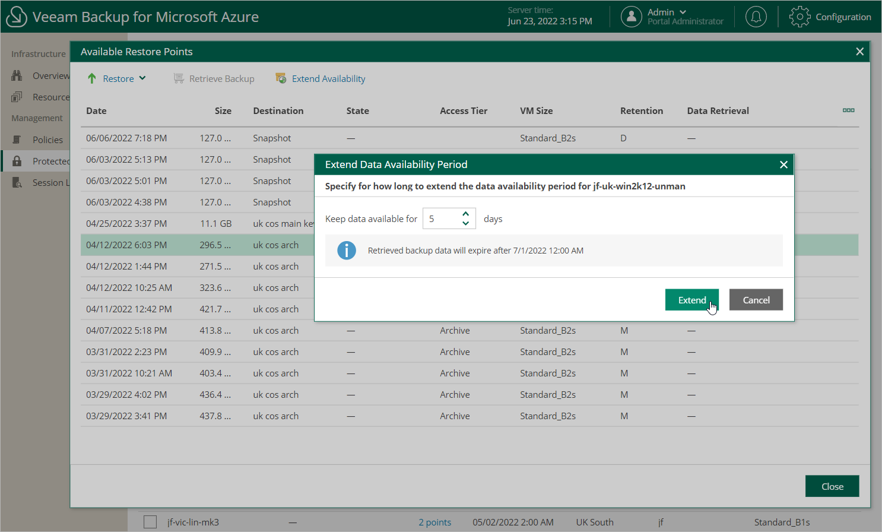Open the 2 points link
Image resolution: width=882 pixels, height=532 pixels.
(434, 522)
